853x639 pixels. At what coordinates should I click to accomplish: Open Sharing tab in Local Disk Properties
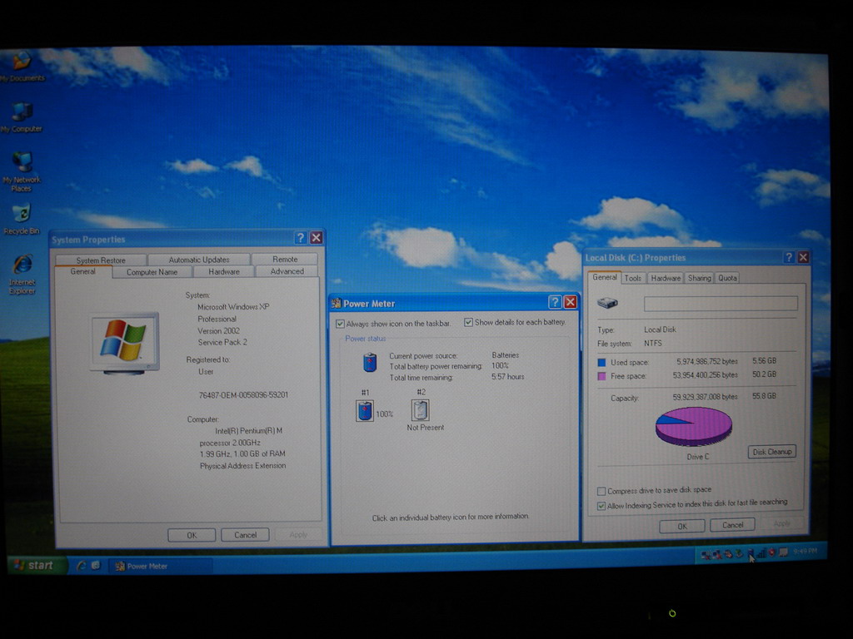(x=699, y=278)
